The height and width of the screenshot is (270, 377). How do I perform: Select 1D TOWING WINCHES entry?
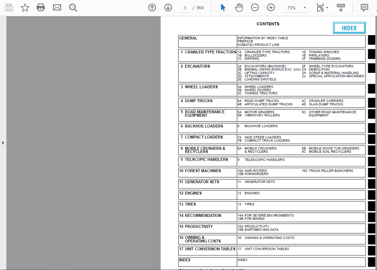click(x=320, y=52)
